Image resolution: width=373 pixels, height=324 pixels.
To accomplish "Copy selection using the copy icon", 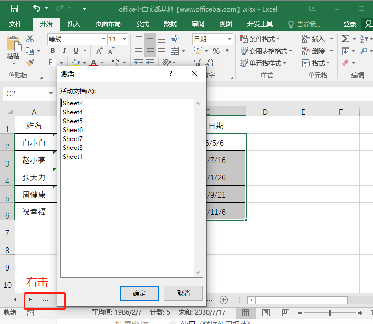I will click(x=30, y=51).
